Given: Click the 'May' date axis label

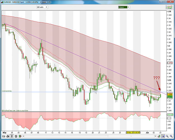Looking at the screenshot, I should (4, 133).
